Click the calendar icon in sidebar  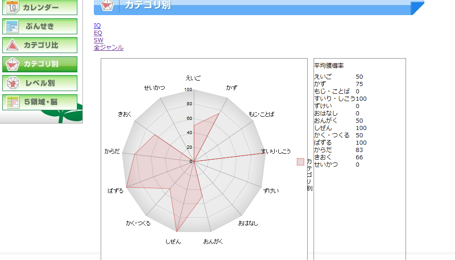[12, 7]
